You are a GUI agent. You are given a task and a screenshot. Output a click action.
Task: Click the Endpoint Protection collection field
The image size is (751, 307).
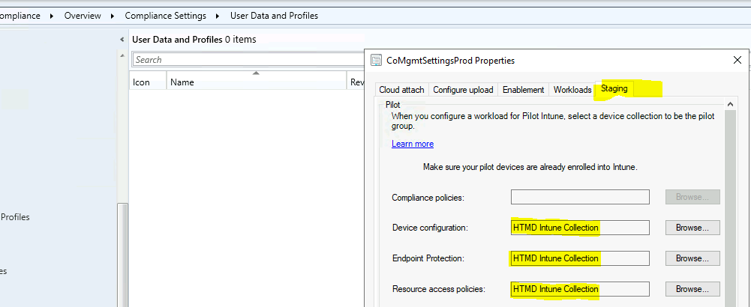[x=580, y=258]
